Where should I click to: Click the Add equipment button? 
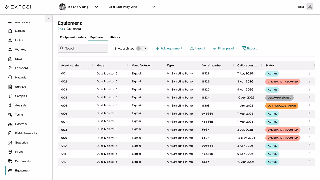[169, 49]
